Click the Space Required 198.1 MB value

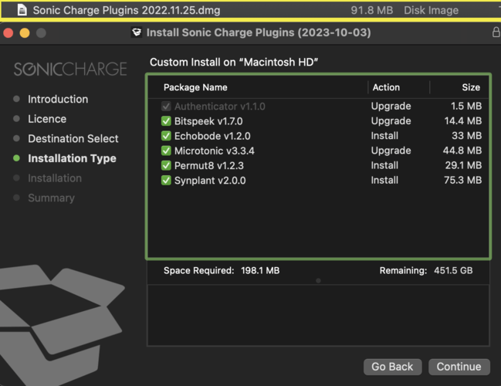pos(260,270)
